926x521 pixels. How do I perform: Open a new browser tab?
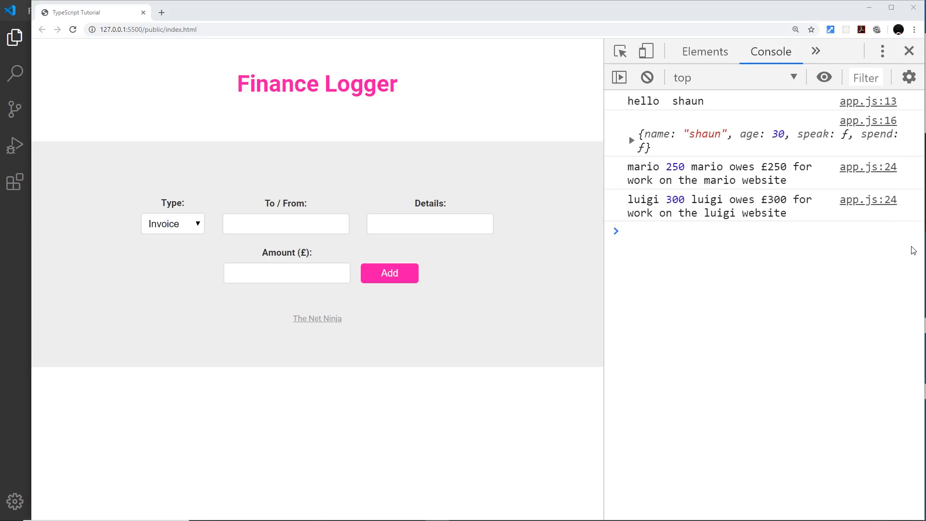click(x=162, y=13)
